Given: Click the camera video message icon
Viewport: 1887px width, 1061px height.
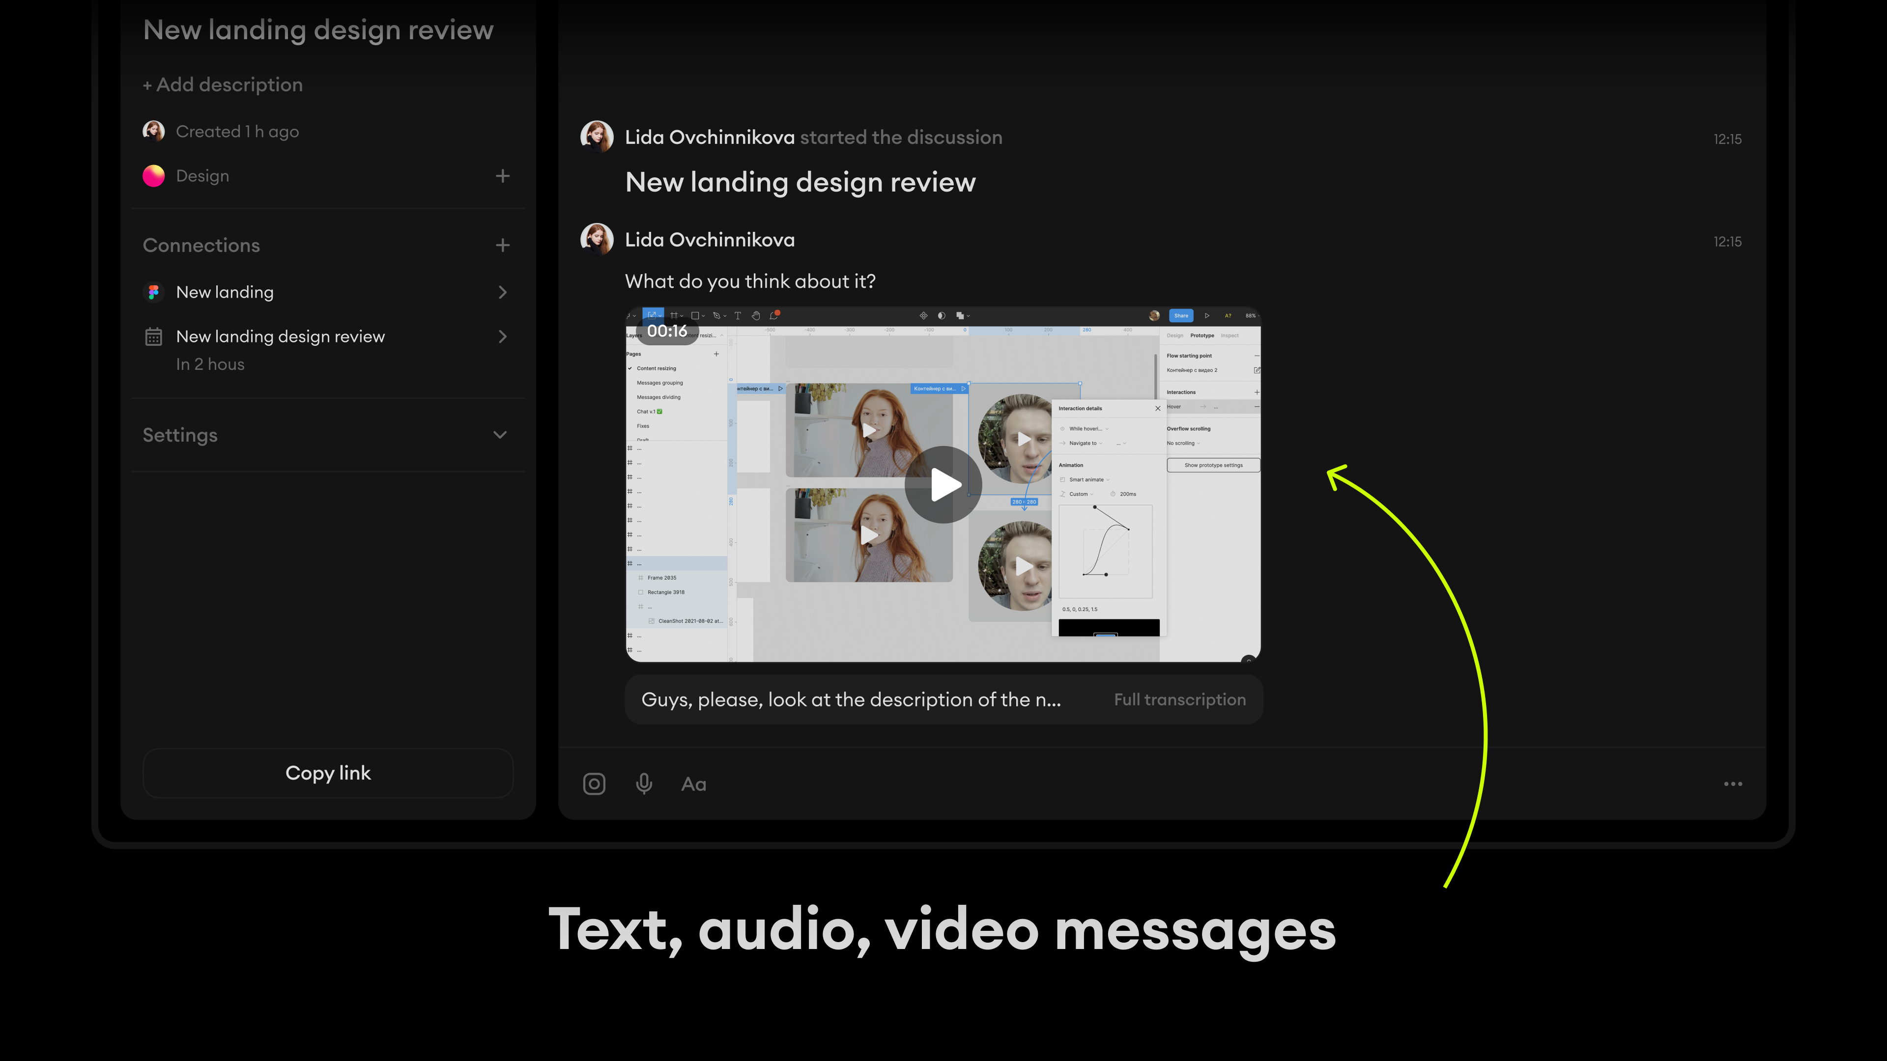Looking at the screenshot, I should [x=594, y=784].
